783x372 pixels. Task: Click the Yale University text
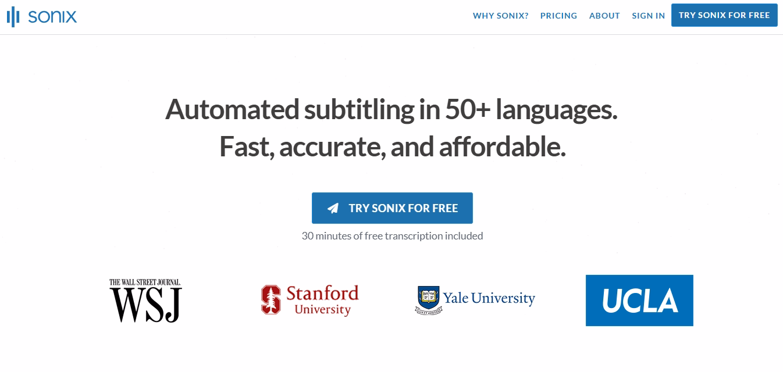click(x=489, y=298)
